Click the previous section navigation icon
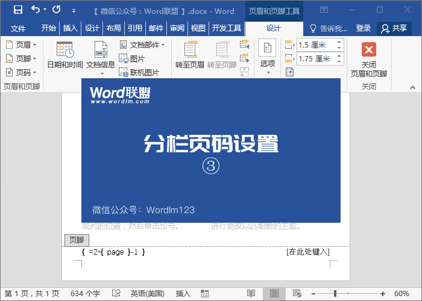This screenshot has width=422, height=301. pos(244,45)
